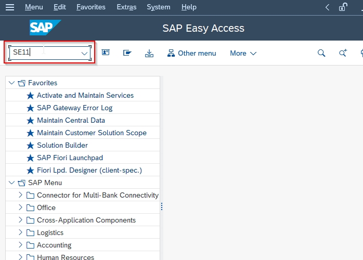Open SAP Fiori Launchpad favorite
363x260 pixels.
pos(70,158)
